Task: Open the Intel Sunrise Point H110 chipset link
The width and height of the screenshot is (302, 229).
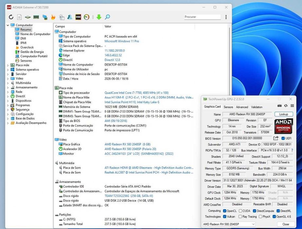Action: (x=132, y=102)
